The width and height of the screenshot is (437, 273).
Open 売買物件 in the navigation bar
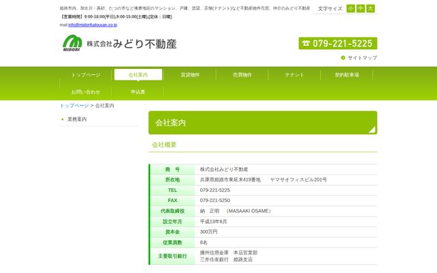point(242,75)
